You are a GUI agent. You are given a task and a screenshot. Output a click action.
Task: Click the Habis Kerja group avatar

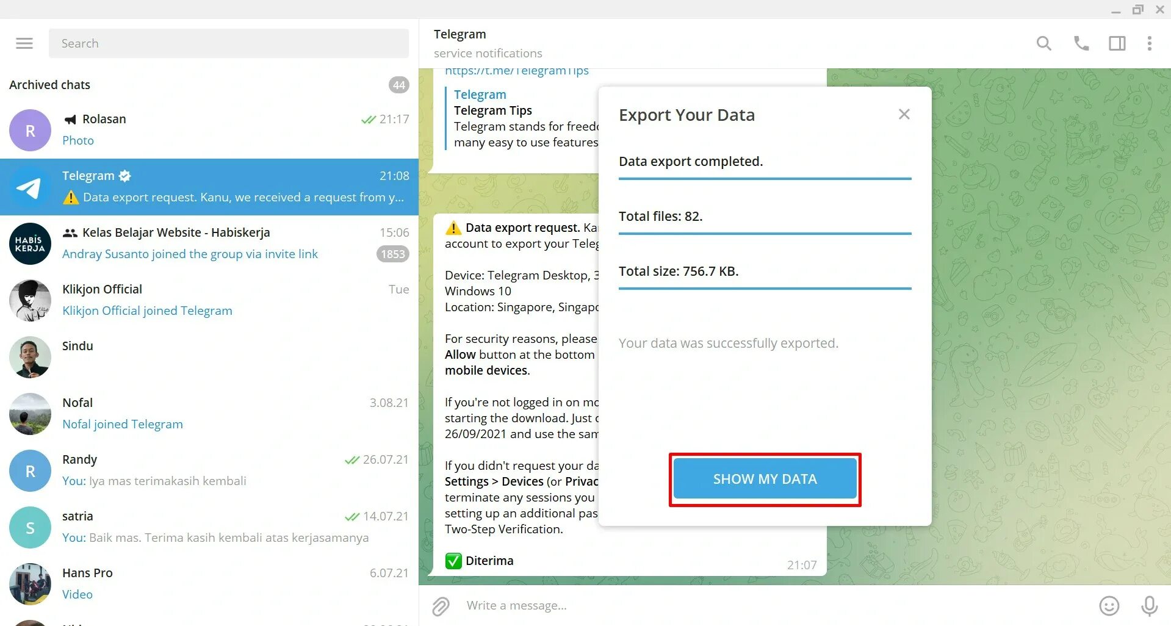click(x=30, y=243)
